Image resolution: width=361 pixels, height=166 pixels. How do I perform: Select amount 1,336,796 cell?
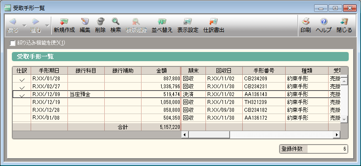(161, 86)
